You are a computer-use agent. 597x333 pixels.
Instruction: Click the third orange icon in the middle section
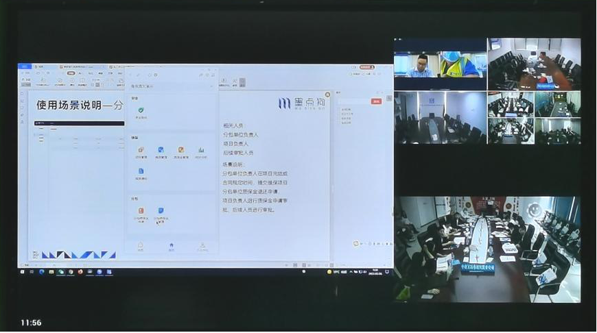tap(181, 150)
